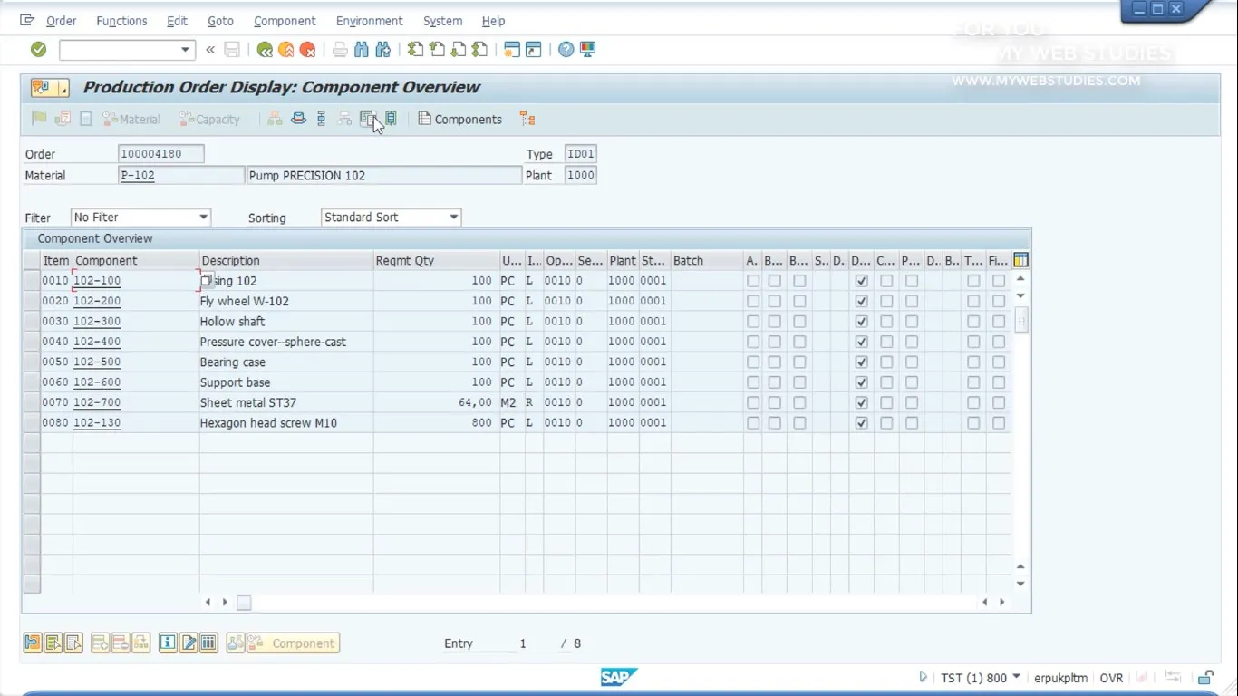Viewport: 1238px width, 696px height.
Task: Click the Find Next binoculars icon
Action: pyautogui.click(x=383, y=50)
